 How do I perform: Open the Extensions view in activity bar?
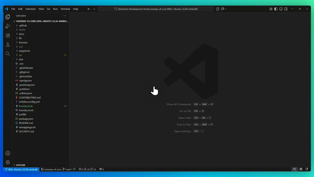click(x=8, y=35)
